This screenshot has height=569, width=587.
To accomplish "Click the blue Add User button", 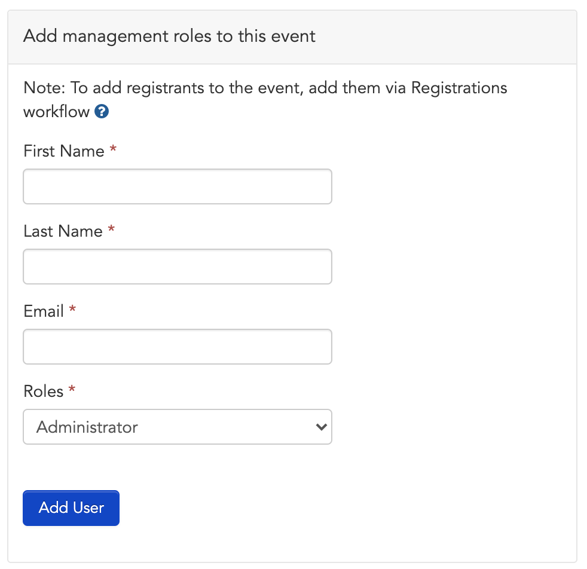I will pos(71,508).
